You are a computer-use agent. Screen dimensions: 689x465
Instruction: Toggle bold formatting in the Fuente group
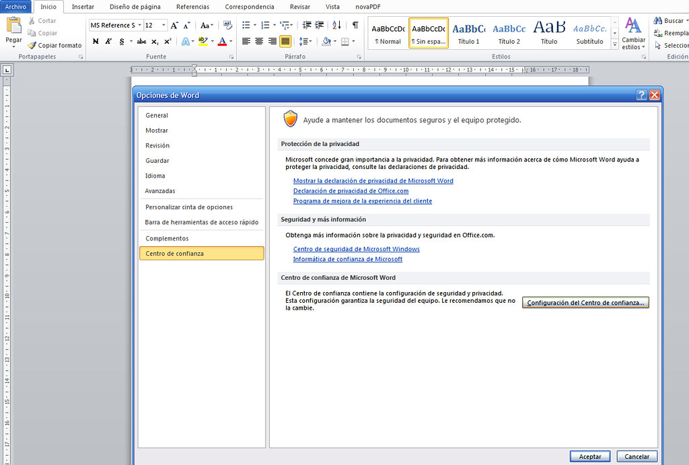pyautogui.click(x=96, y=41)
